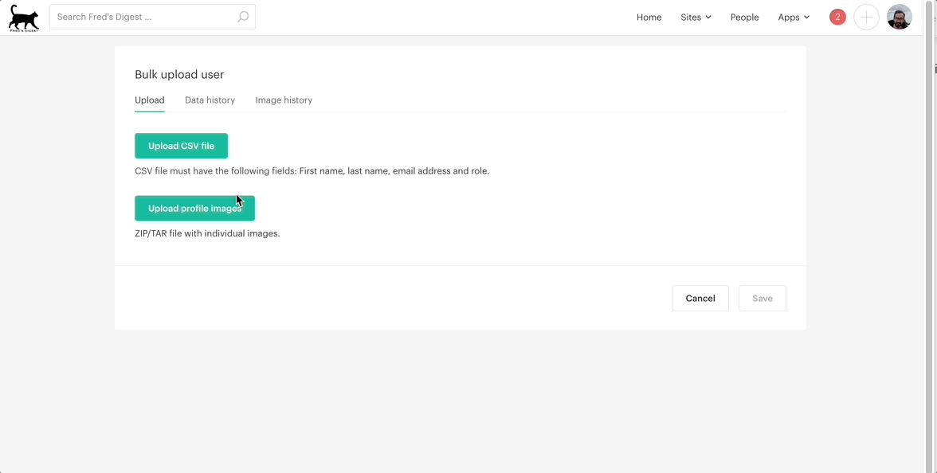The image size is (937, 473).
Task: Select the Upload tab
Action: click(150, 100)
